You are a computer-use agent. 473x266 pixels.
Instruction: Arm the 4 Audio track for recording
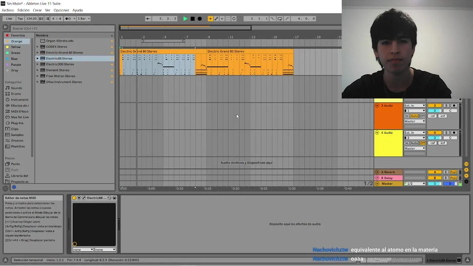[454, 133]
